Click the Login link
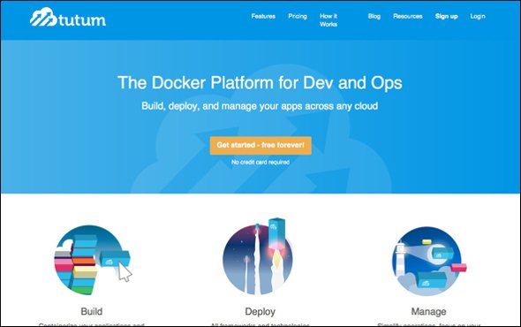Image resolution: width=521 pixels, height=327 pixels. (x=478, y=16)
